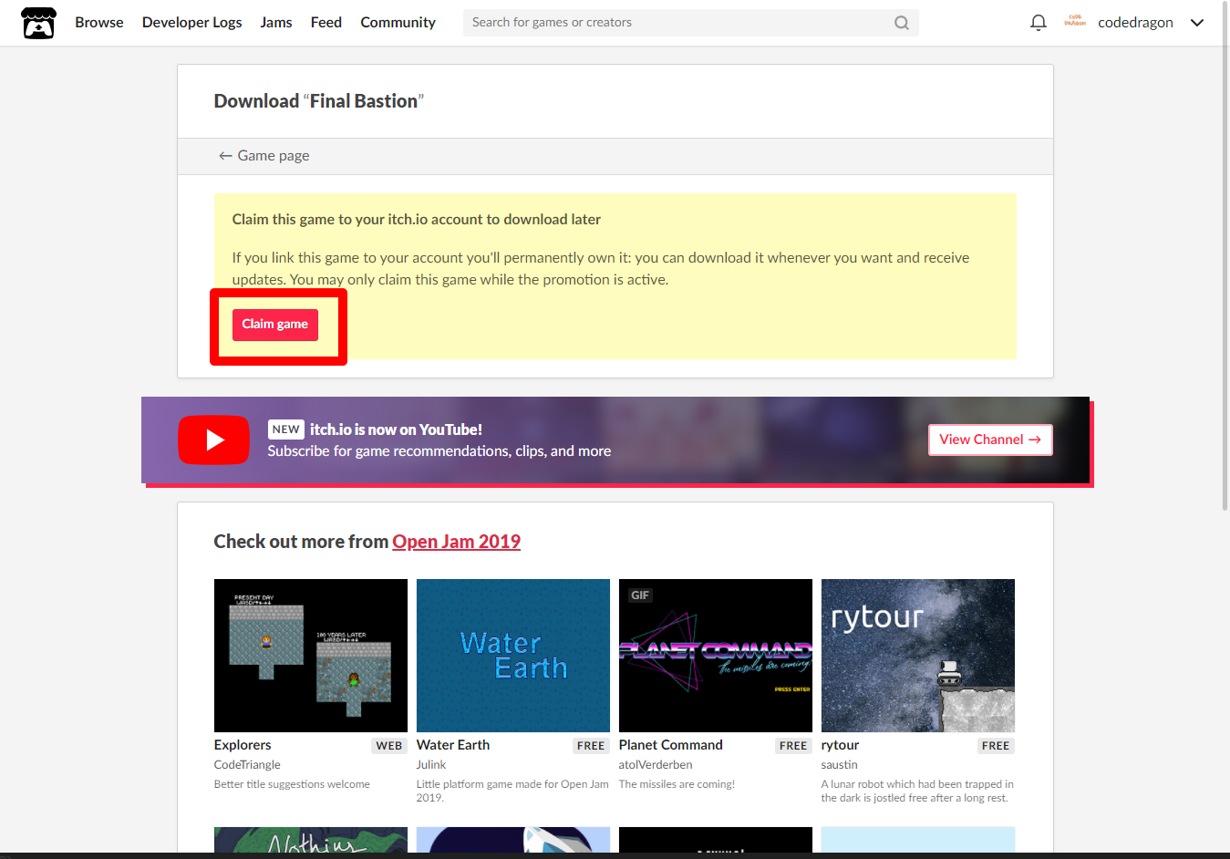The image size is (1230, 859).
Task: Expand the account dropdown chevron
Action: 1197,23
